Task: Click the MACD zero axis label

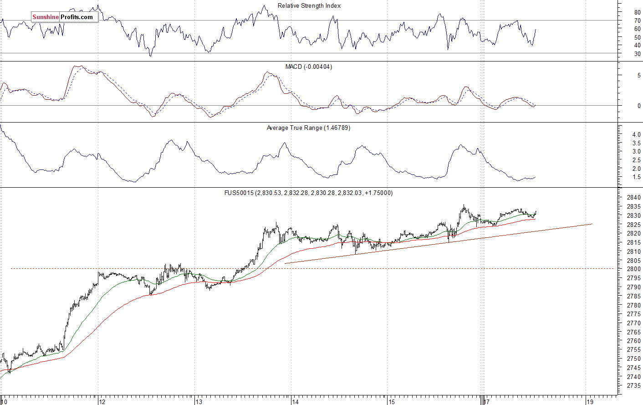Action: pos(639,106)
